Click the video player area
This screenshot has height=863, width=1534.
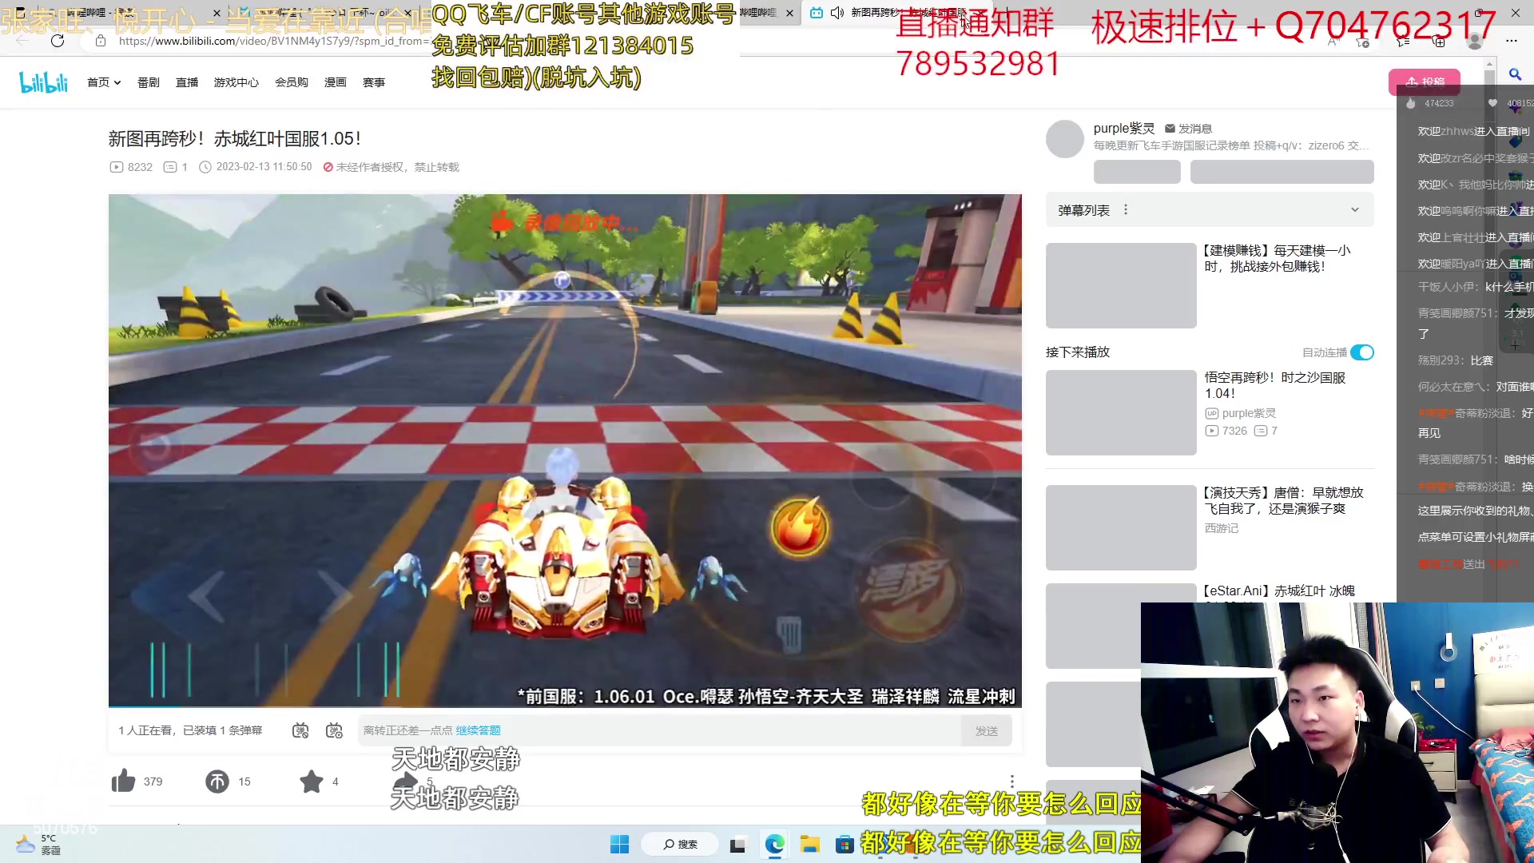coord(565,451)
